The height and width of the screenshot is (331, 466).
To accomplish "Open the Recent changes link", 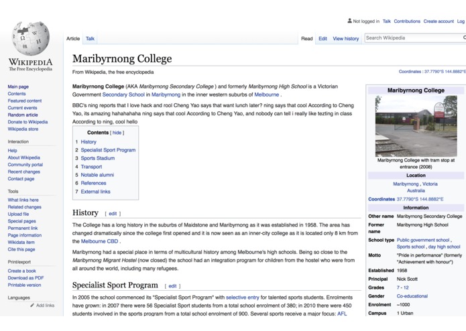I will (23, 172).
